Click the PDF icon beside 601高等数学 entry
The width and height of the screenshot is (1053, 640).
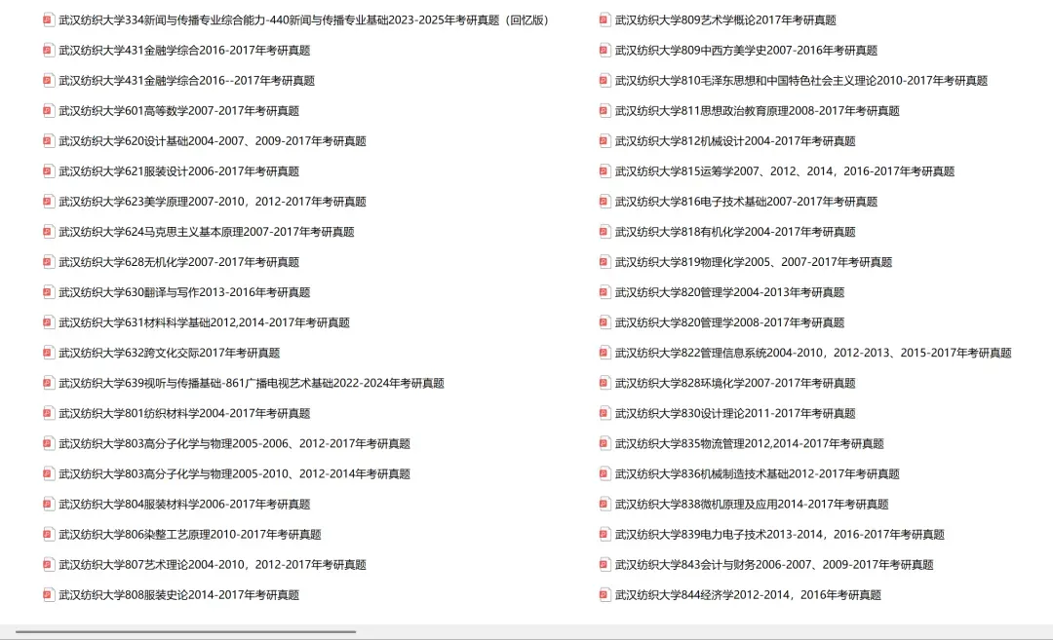tap(48, 110)
